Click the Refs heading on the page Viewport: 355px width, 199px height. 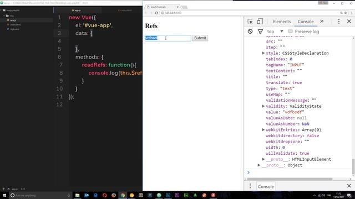(x=151, y=26)
